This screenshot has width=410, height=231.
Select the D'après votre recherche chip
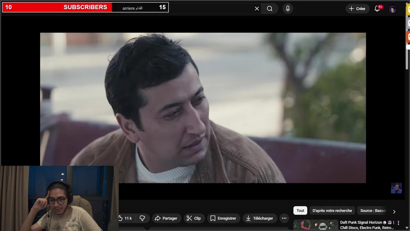coord(332,210)
